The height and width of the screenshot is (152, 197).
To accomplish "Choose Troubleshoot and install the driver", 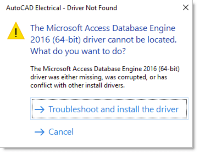I will click(x=113, y=109).
